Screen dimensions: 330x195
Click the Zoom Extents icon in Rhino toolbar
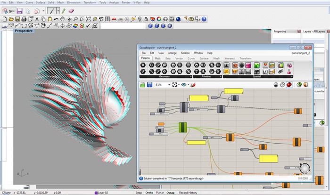pos(88,19)
